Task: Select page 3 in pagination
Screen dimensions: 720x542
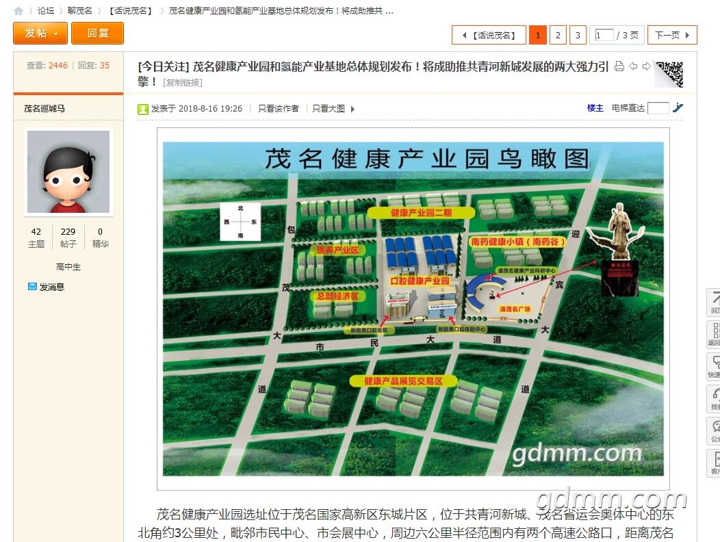Action: pos(578,35)
